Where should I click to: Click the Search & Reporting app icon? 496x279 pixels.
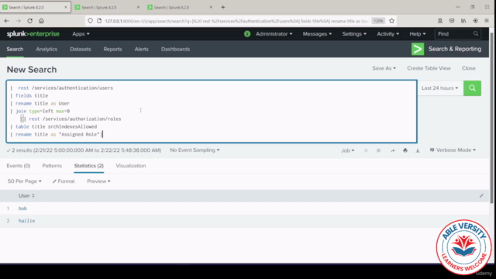(418, 49)
